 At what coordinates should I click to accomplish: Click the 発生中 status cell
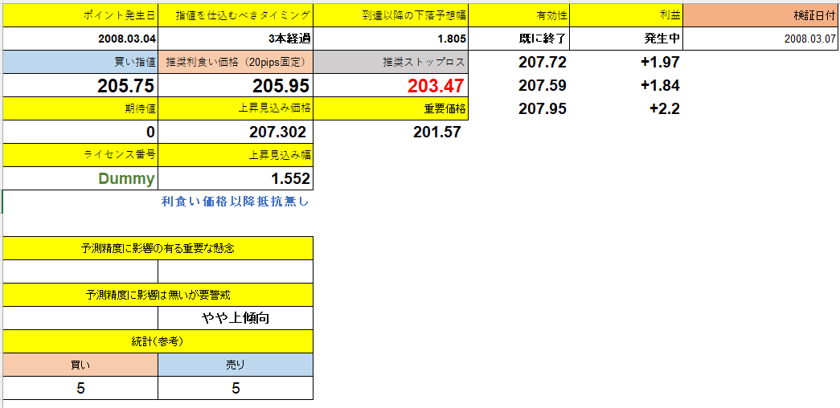pos(627,39)
